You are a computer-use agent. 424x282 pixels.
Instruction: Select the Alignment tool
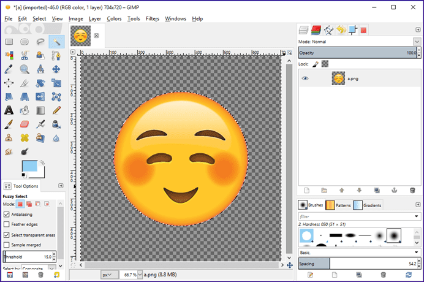click(9, 83)
